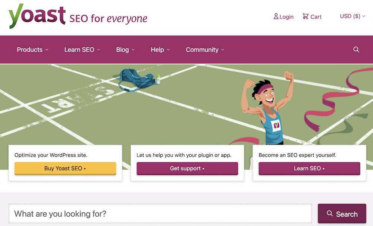Image resolution: width=373 pixels, height=226 pixels.
Task: Open the shopping Cart icon
Action: coord(305,16)
